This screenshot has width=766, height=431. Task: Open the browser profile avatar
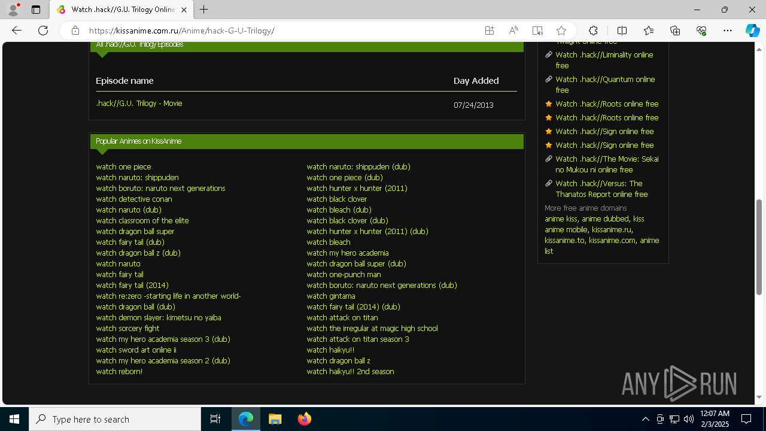tap(13, 10)
